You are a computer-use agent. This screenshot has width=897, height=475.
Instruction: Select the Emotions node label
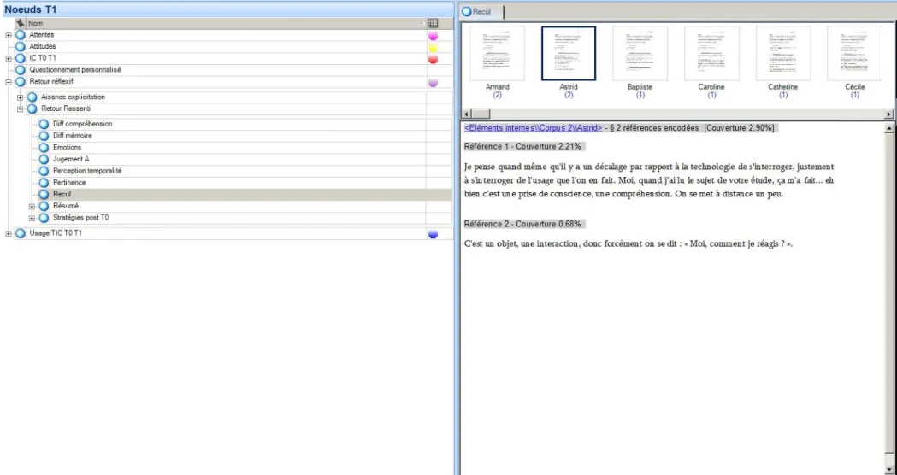pos(67,148)
